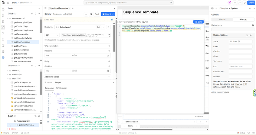Viewport: 256px width, 135px height.
Task: Open the add component plus-circle sidebar icon
Action: 3,9
